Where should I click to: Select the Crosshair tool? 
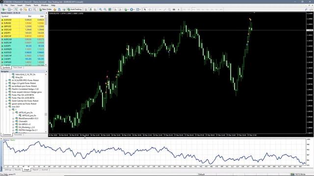pyautogui.click(x=150, y=9)
